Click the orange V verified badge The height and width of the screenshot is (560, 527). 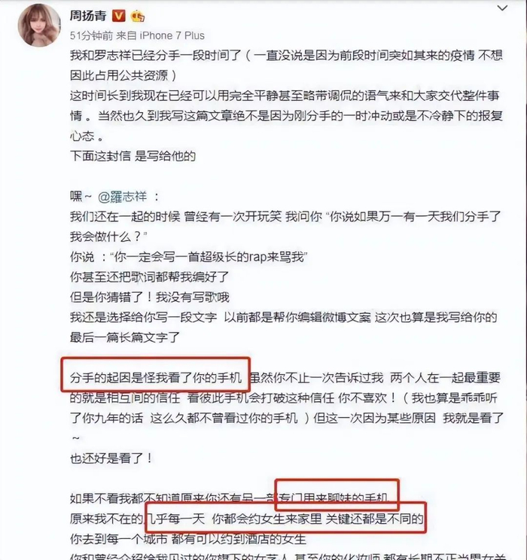(119, 16)
